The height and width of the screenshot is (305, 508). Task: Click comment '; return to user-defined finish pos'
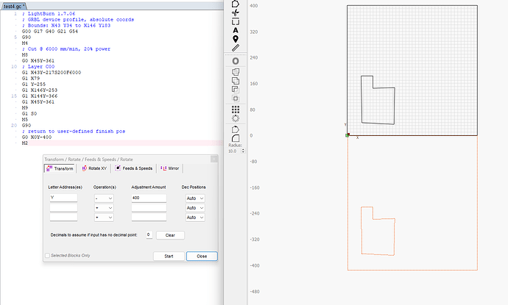74,132
